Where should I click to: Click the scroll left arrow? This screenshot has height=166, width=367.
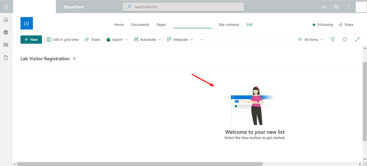click(x=15, y=164)
